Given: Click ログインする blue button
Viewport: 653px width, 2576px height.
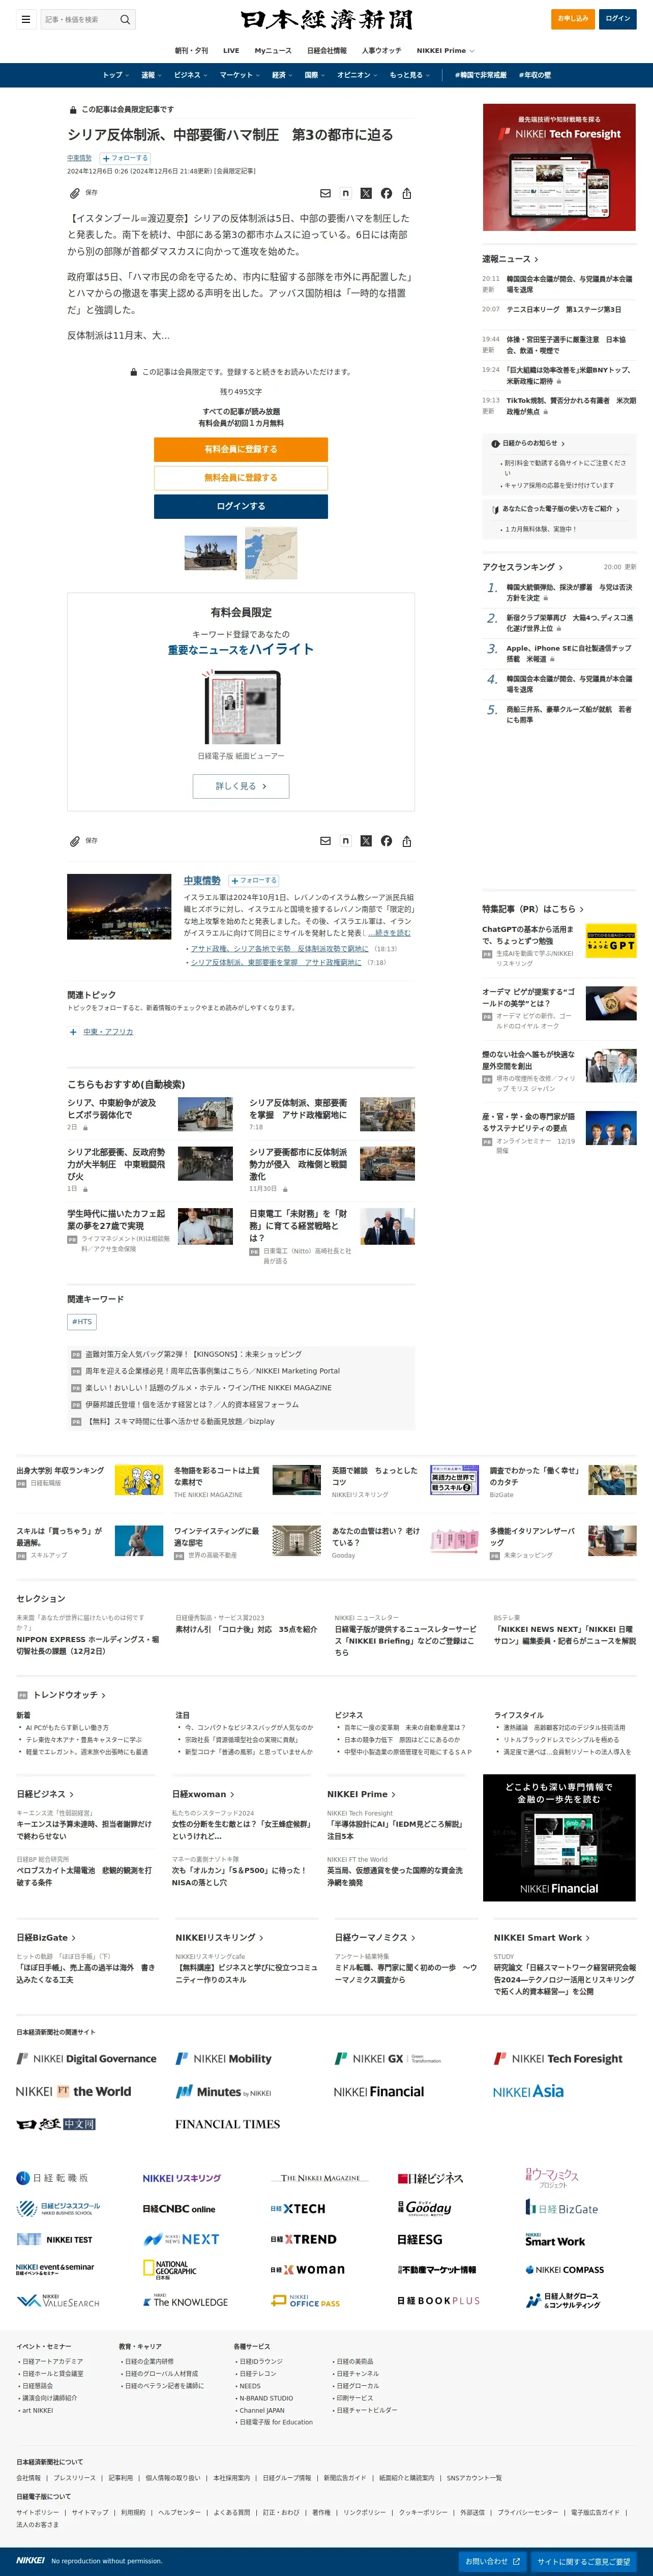Looking at the screenshot, I should [241, 506].
